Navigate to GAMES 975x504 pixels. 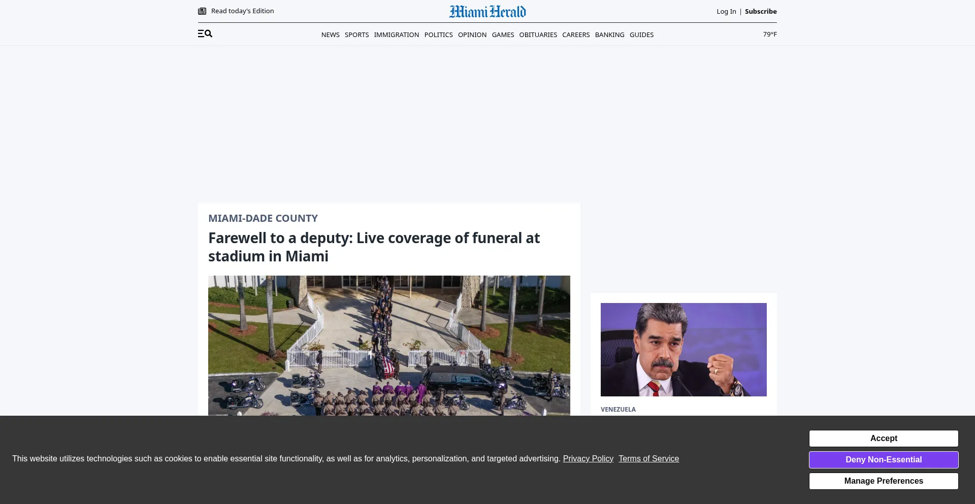pyautogui.click(x=503, y=35)
